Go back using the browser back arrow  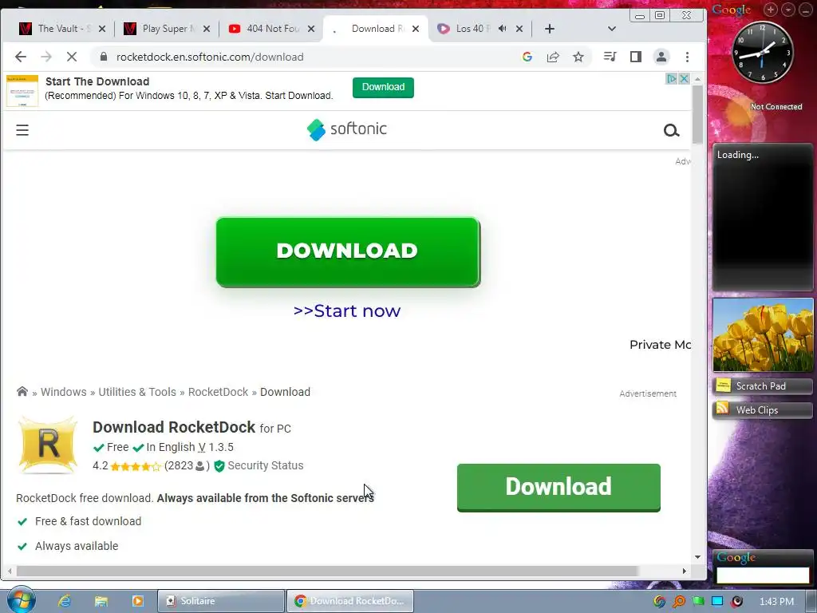click(20, 57)
